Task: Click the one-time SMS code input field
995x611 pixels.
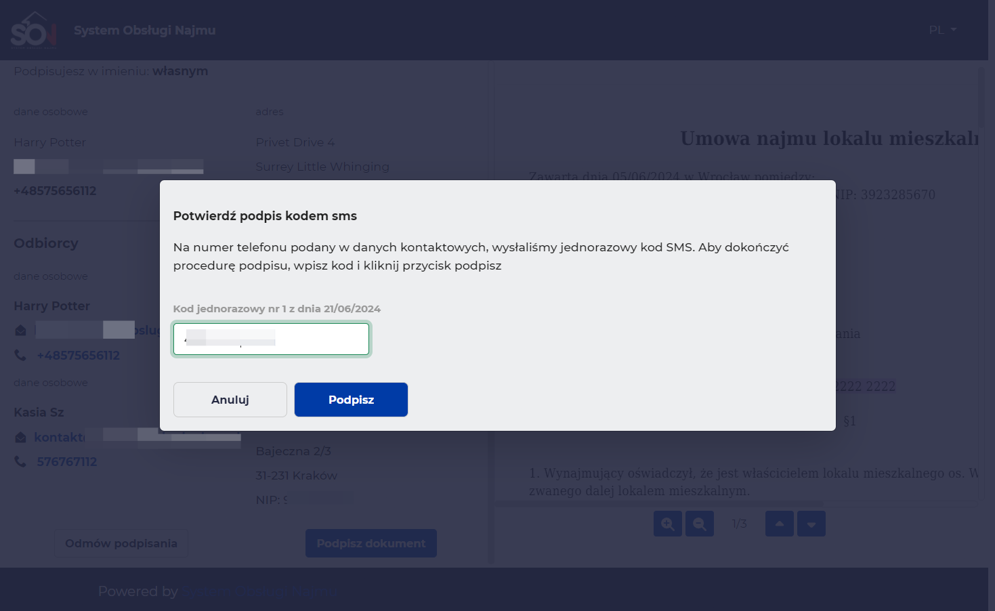Action: click(271, 339)
